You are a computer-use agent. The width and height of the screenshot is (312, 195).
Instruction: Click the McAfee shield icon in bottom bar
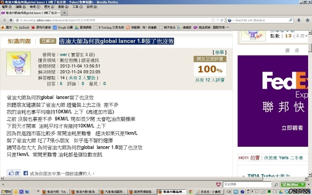(x=218, y=184)
